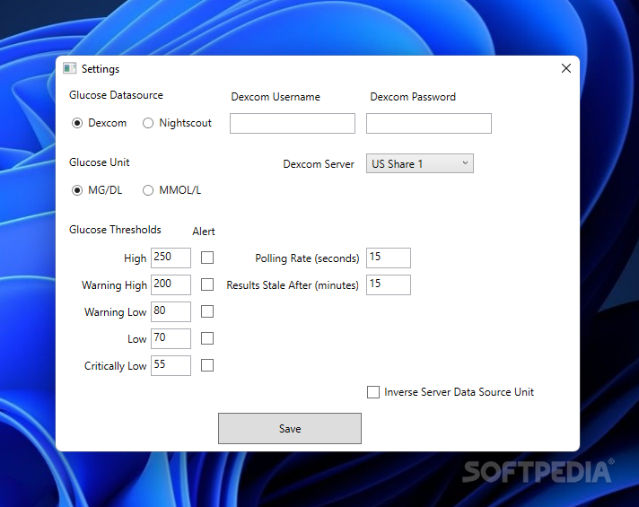Click the Glucose Datasource label
The width and height of the screenshot is (639, 507).
point(116,95)
